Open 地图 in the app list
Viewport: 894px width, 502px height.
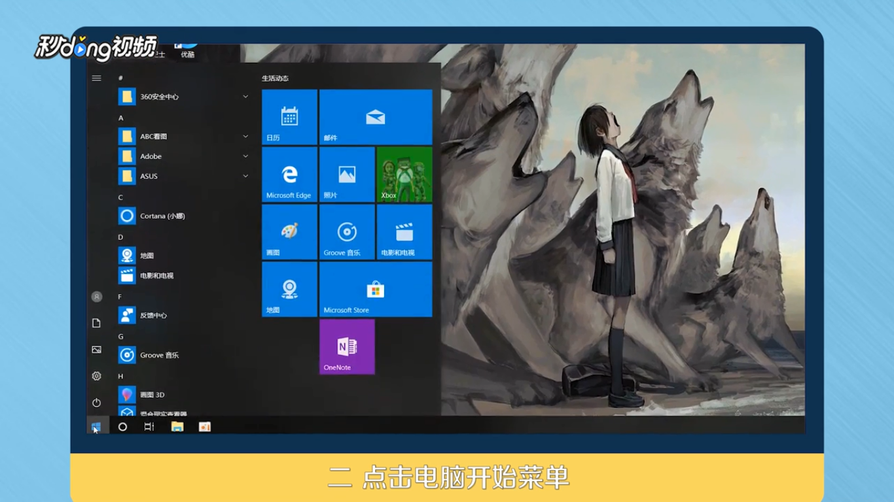coord(184,256)
